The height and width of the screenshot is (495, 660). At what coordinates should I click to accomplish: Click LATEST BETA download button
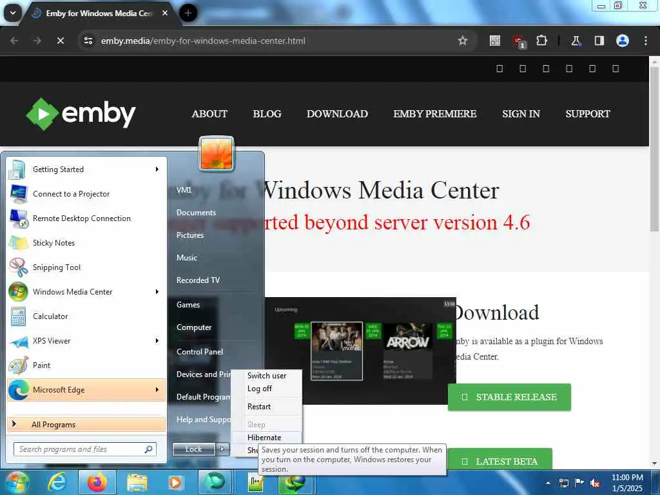(x=500, y=459)
